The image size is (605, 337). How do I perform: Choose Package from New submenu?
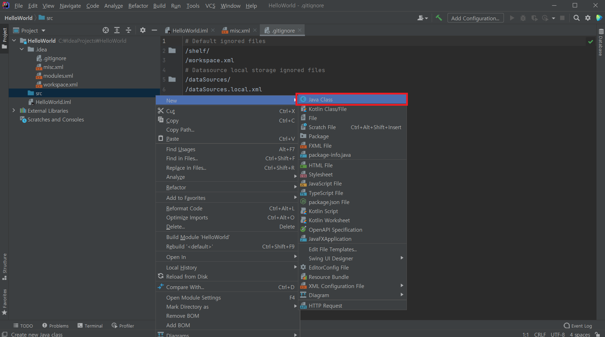352,136
